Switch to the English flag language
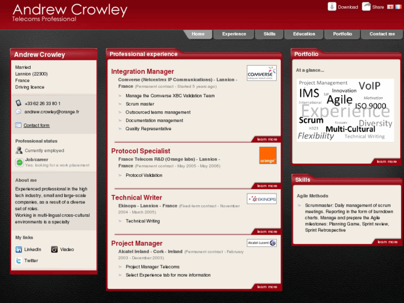 pos(390,7)
